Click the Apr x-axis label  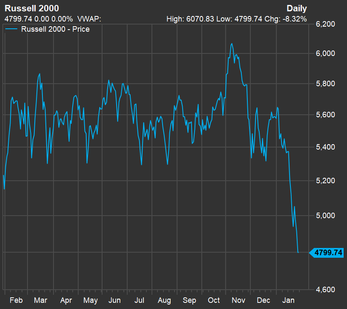pyautogui.click(x=66, y=301)
